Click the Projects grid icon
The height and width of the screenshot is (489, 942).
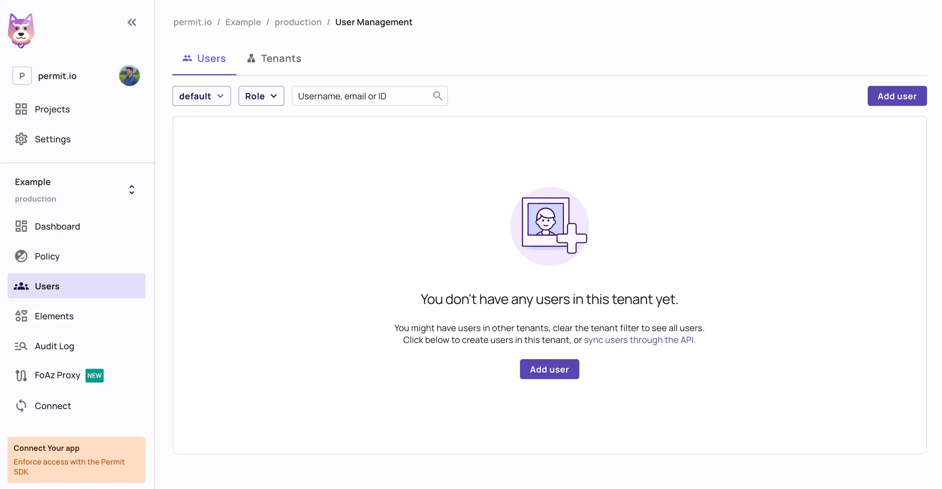click(21, 109)
